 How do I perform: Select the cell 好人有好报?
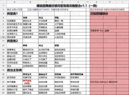point(30,53)
